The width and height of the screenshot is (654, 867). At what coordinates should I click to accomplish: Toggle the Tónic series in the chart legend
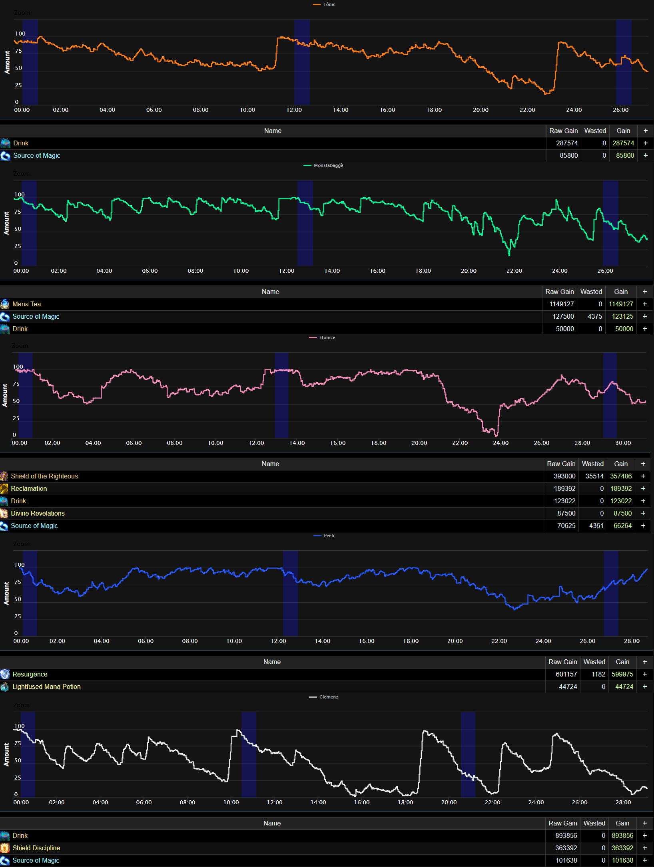(x=324, y=4)
